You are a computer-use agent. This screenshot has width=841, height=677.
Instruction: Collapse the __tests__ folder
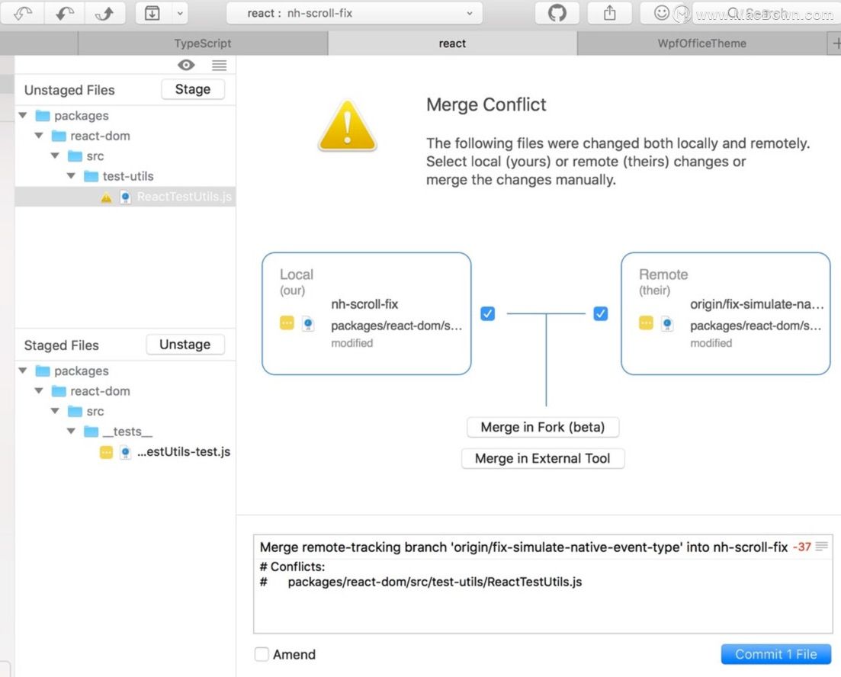pos(71,432)
